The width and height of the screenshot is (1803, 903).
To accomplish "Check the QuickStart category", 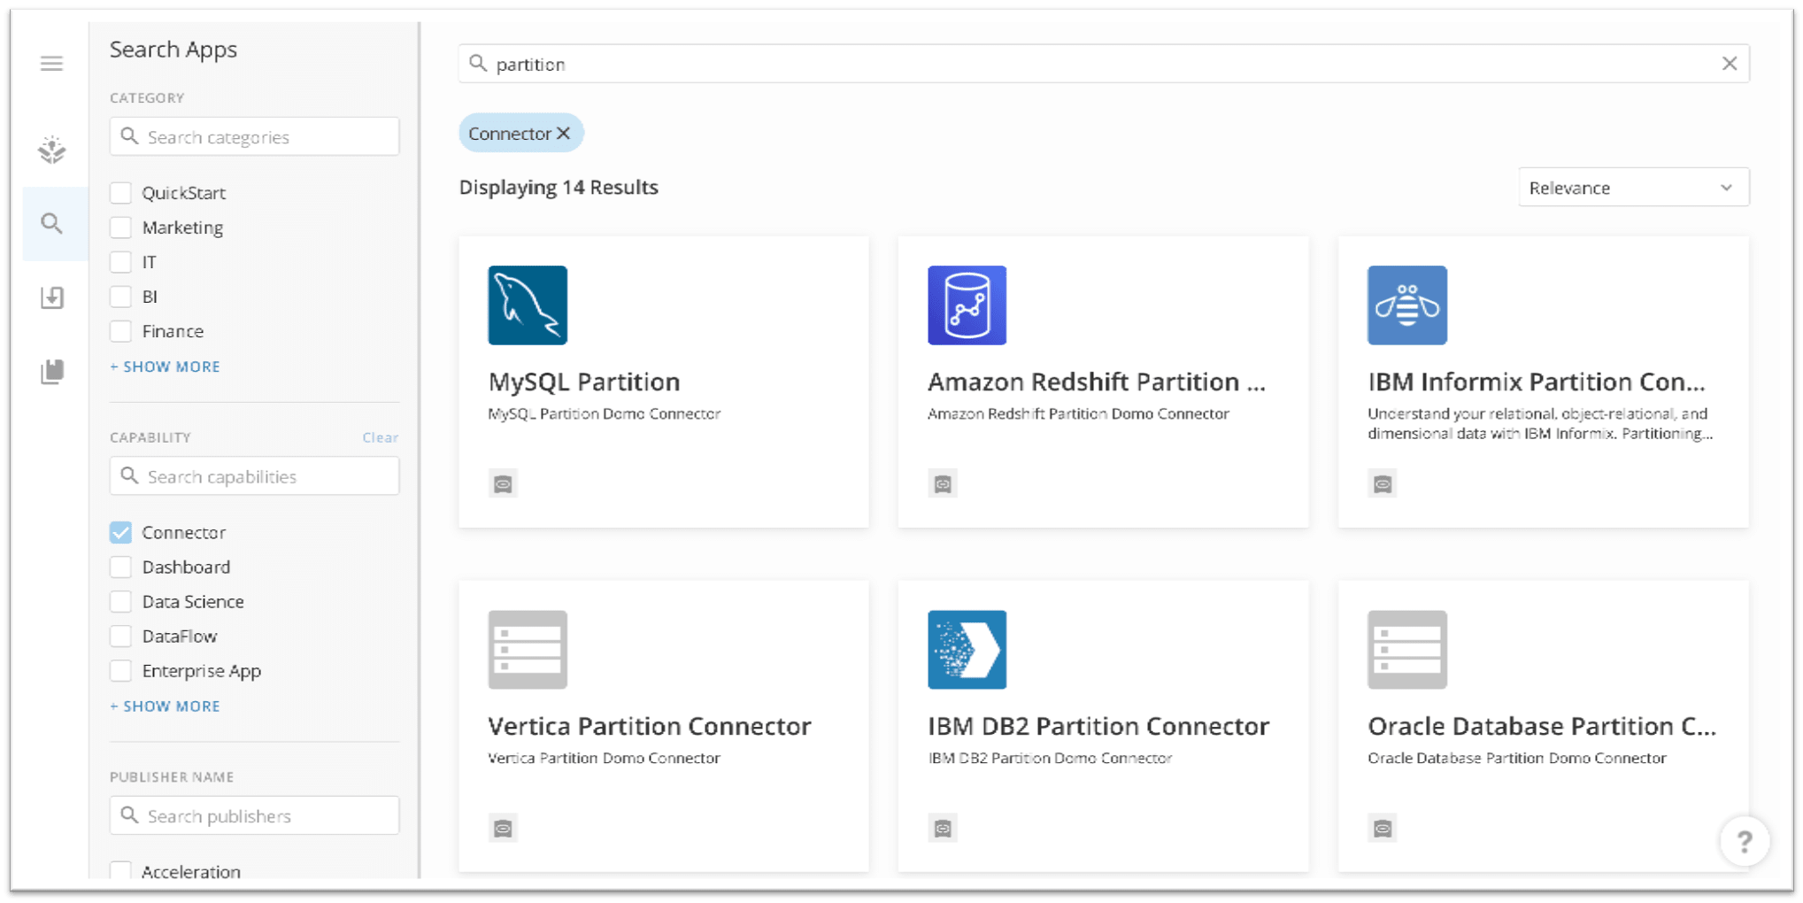I will pyautogui.click(x=120, y=193).
